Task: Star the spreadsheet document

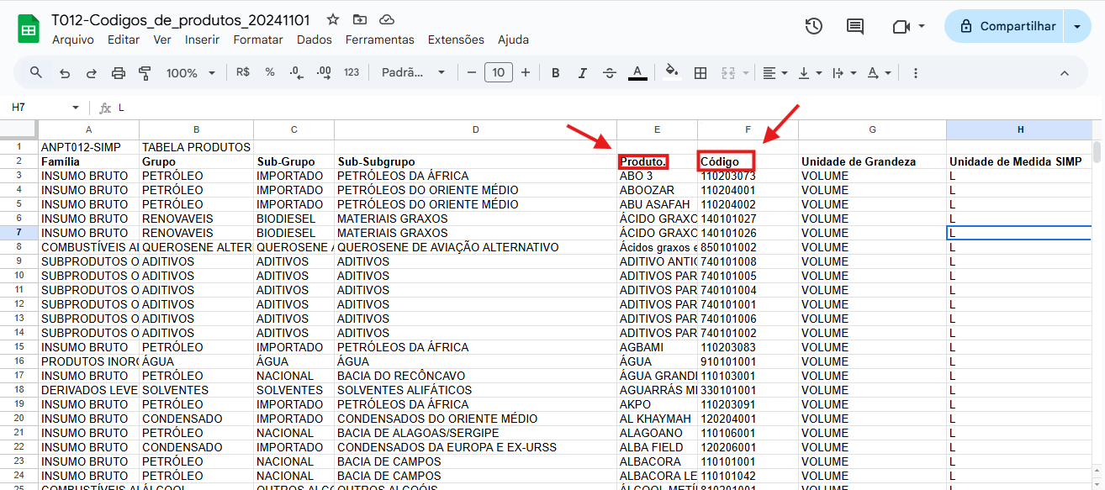Action: click(x=333, y=19)
